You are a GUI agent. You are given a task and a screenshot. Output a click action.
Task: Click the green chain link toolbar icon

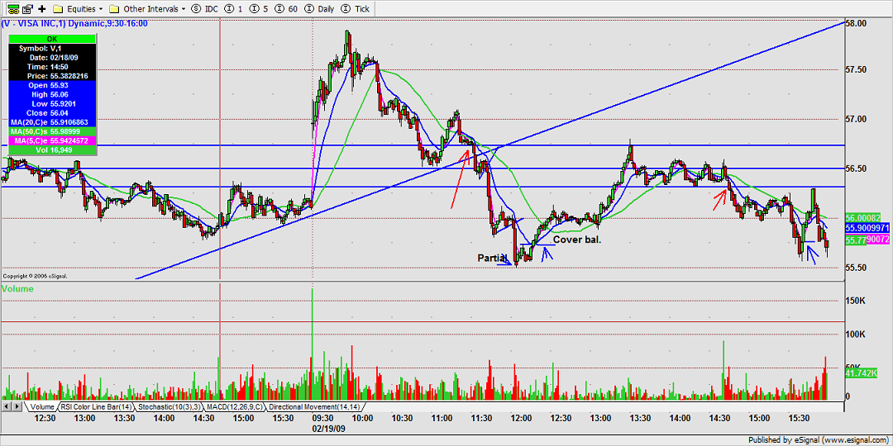point(12,9)
